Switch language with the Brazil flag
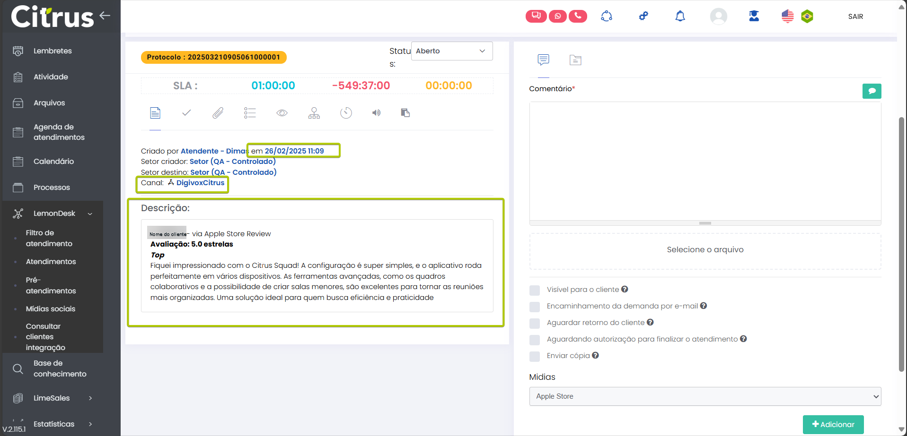Image resolution: width=907 pixels, height=436 pixels. 807,17
